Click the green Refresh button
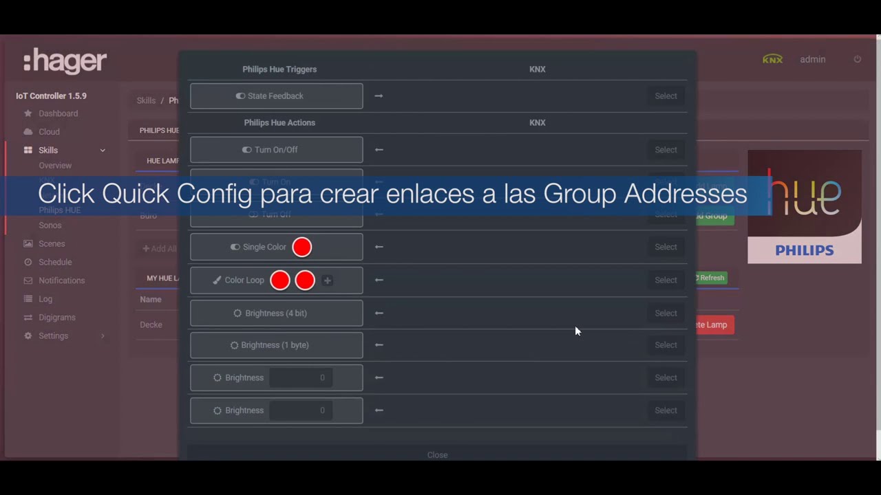Viewport: 881px width, 495px height. click(x=711, y=278)
